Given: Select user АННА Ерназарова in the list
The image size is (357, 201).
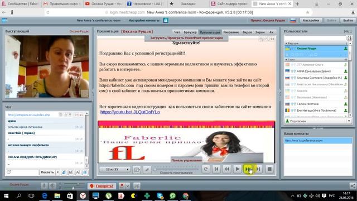Looking at the screenshot, I should pyautogui.click(x=316, y=71).
